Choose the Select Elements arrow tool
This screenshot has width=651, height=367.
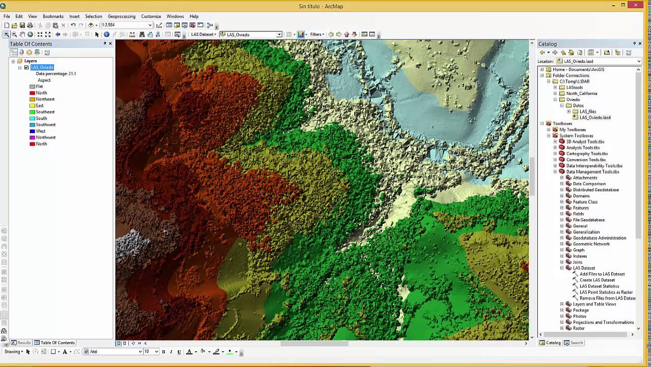coord(97,34)
